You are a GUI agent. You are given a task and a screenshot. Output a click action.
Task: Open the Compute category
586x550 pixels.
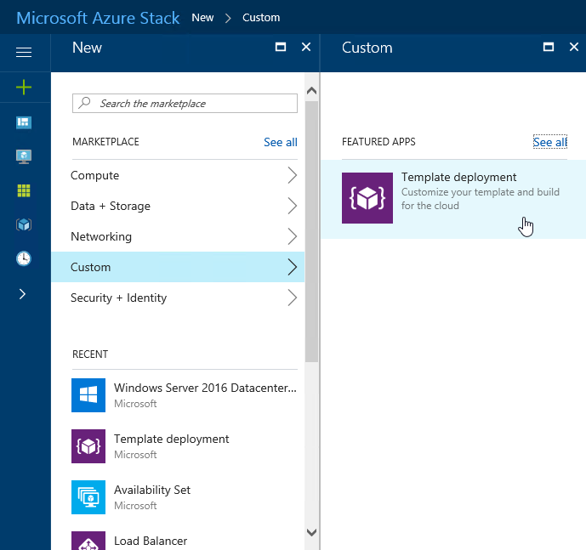tap(178, 175)
